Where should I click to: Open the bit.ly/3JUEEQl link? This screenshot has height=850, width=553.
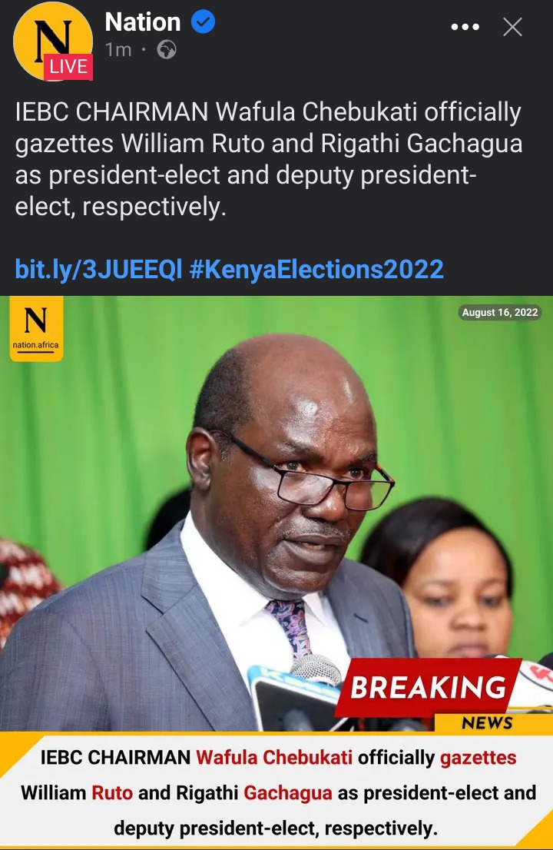point(98,270)
